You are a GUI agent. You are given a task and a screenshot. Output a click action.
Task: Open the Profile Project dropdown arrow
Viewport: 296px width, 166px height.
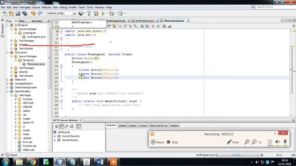tap(125, 13)
